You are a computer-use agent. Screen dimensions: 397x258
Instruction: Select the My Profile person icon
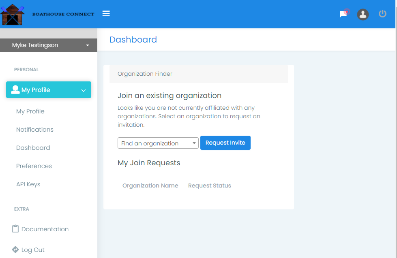tap(15, 90)
